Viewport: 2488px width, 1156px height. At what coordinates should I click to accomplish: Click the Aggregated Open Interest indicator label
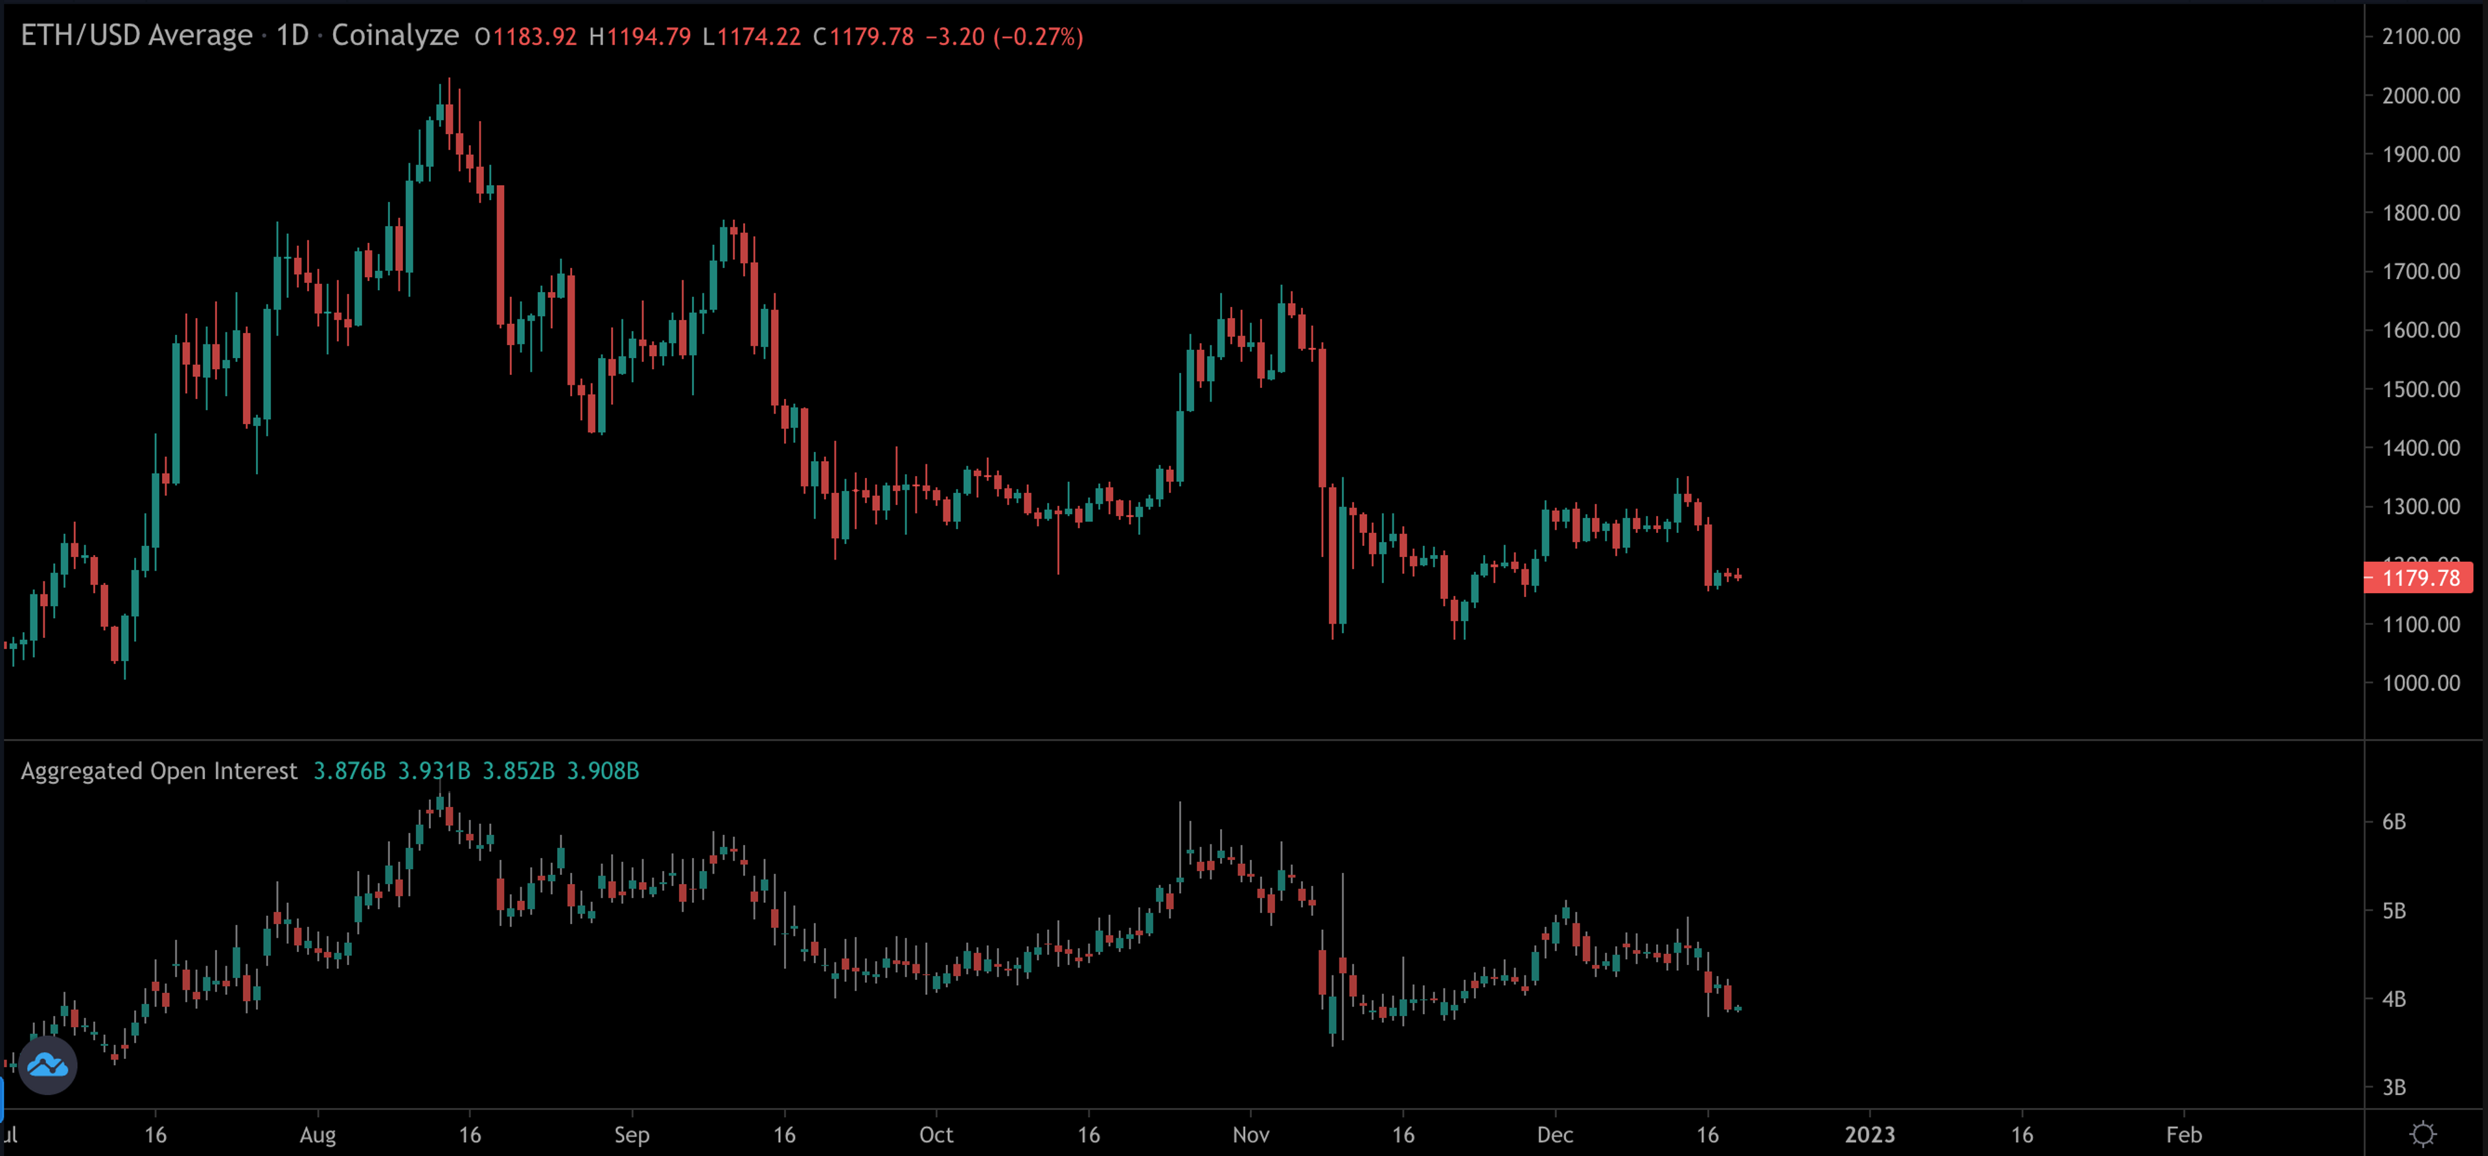[159, 771]
